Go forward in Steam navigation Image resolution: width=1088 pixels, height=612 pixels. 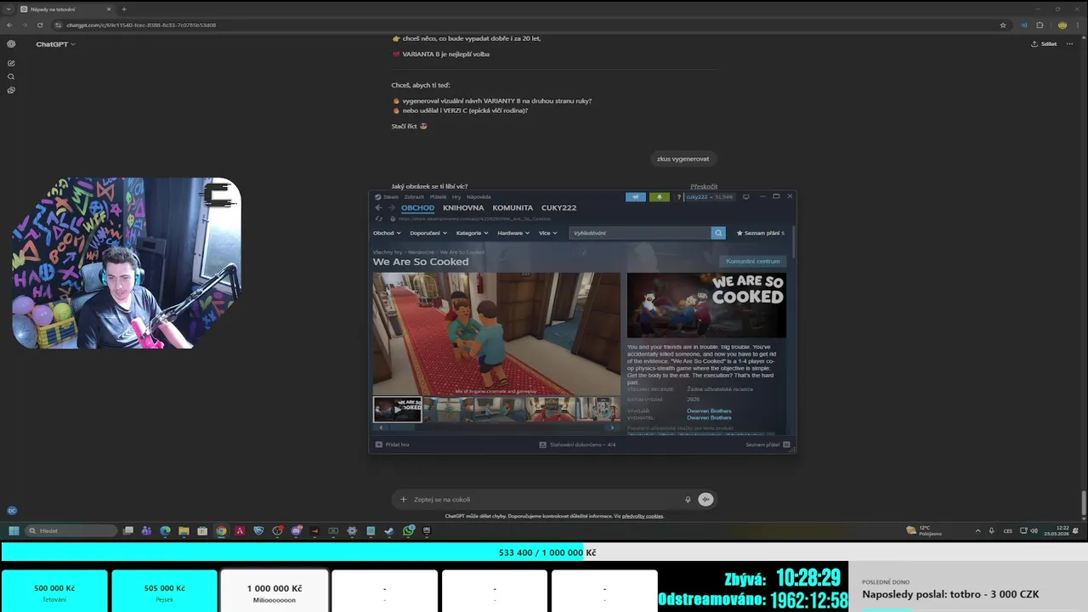coord(391,207)
